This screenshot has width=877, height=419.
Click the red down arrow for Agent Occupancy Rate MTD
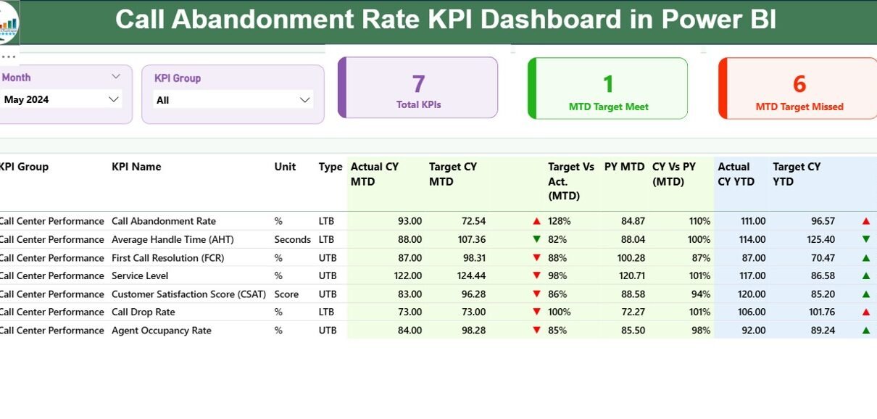click(x=536, y=331)
